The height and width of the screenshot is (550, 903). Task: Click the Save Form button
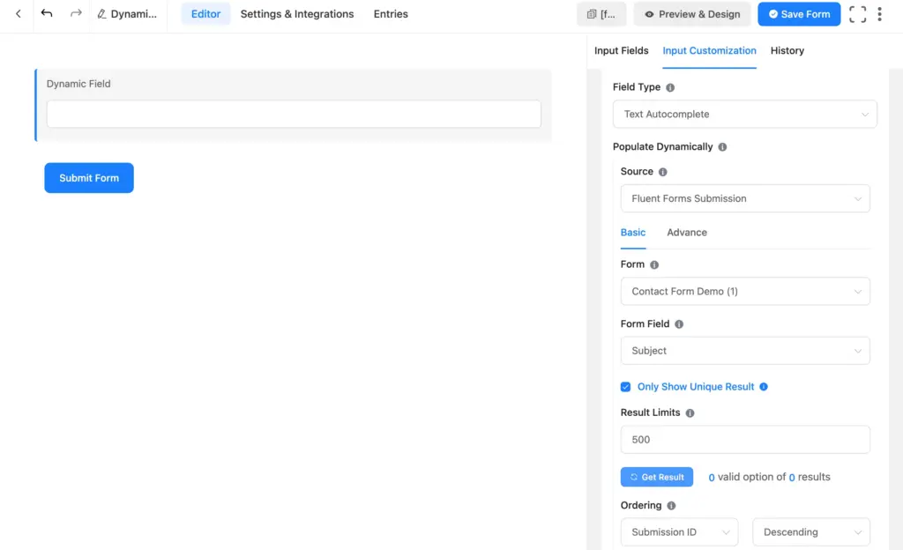[x=799, y=14]
